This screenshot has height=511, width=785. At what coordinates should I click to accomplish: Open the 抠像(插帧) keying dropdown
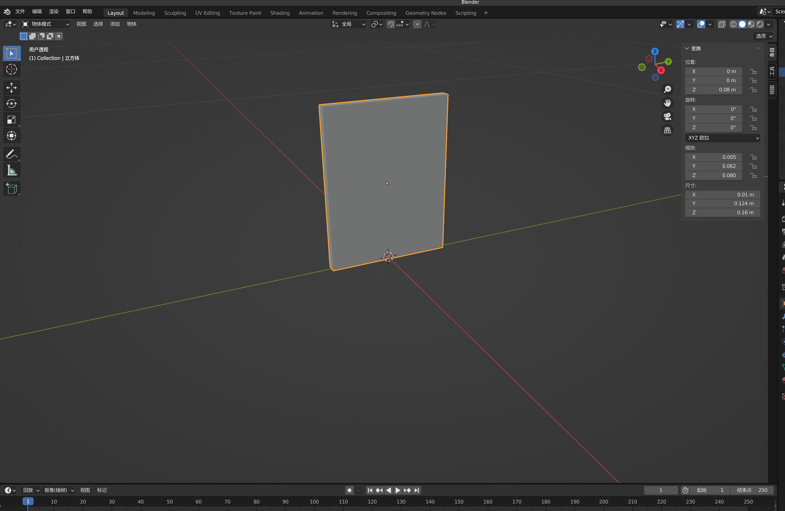pyautogui.click(x=59, y=490)
